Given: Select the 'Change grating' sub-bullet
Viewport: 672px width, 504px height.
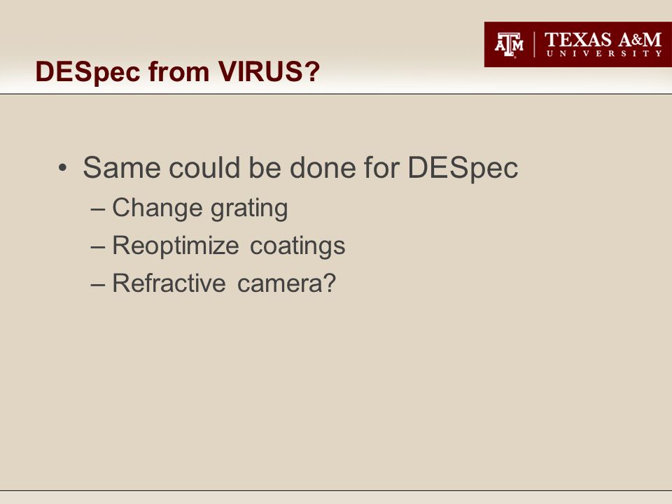Looking at the screenshot, I should (x=199, y=209).
